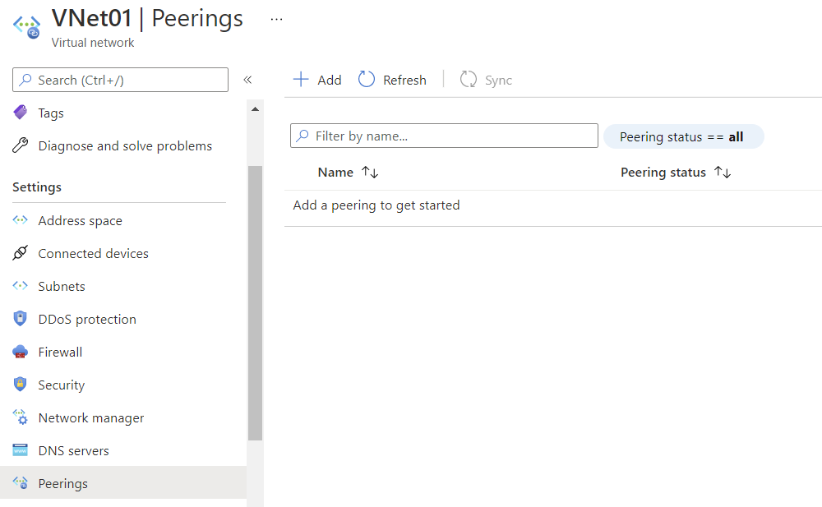Image resolution: width=822 pixels, height=507 pixels.
Task: Click the Peering status column header
Action: click(x=663, y=172)
